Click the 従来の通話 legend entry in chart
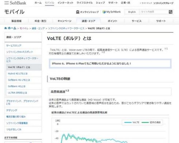The width and height of the screenshot is (179, 143). [x=151, y=122]
